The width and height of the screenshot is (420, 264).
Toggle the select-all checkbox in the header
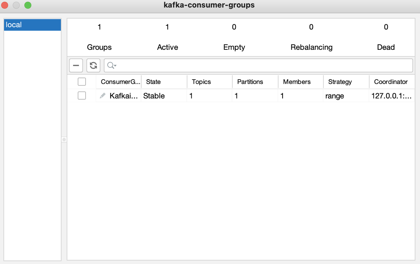(82, 82)
